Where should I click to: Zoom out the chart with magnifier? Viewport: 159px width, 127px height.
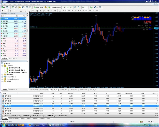coord(79,7)
